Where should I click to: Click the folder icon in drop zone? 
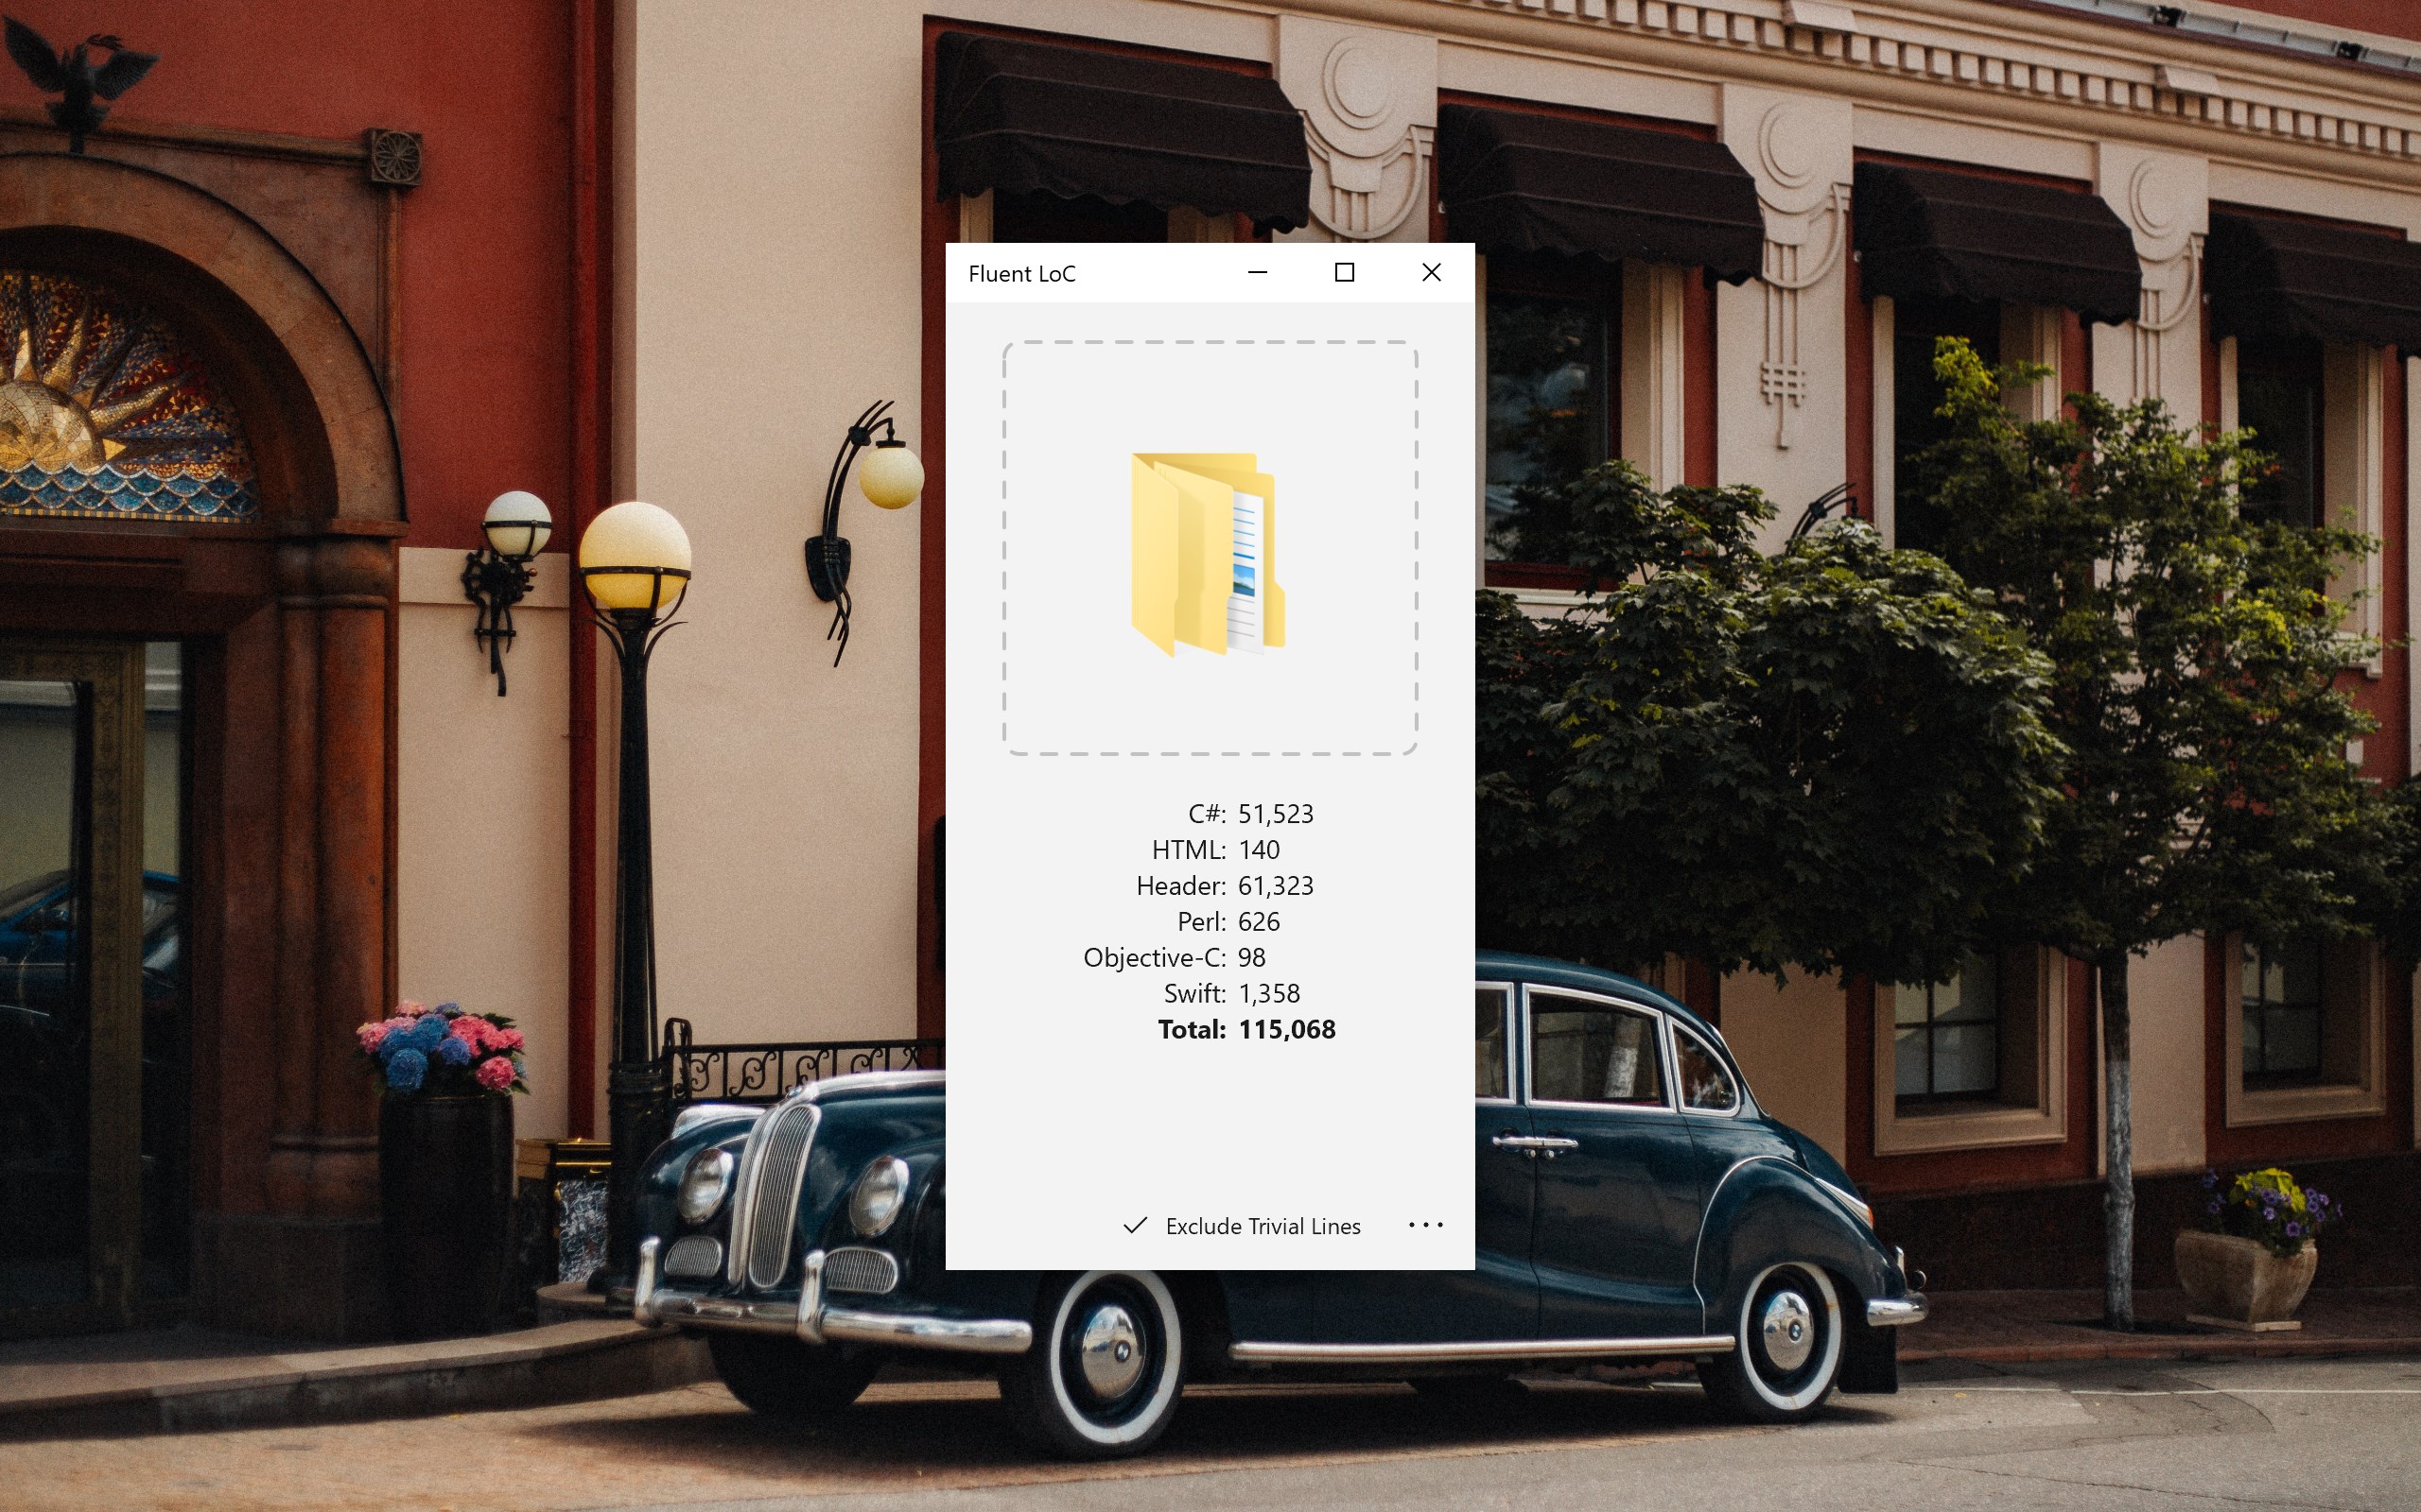(x=1209, y=553)
